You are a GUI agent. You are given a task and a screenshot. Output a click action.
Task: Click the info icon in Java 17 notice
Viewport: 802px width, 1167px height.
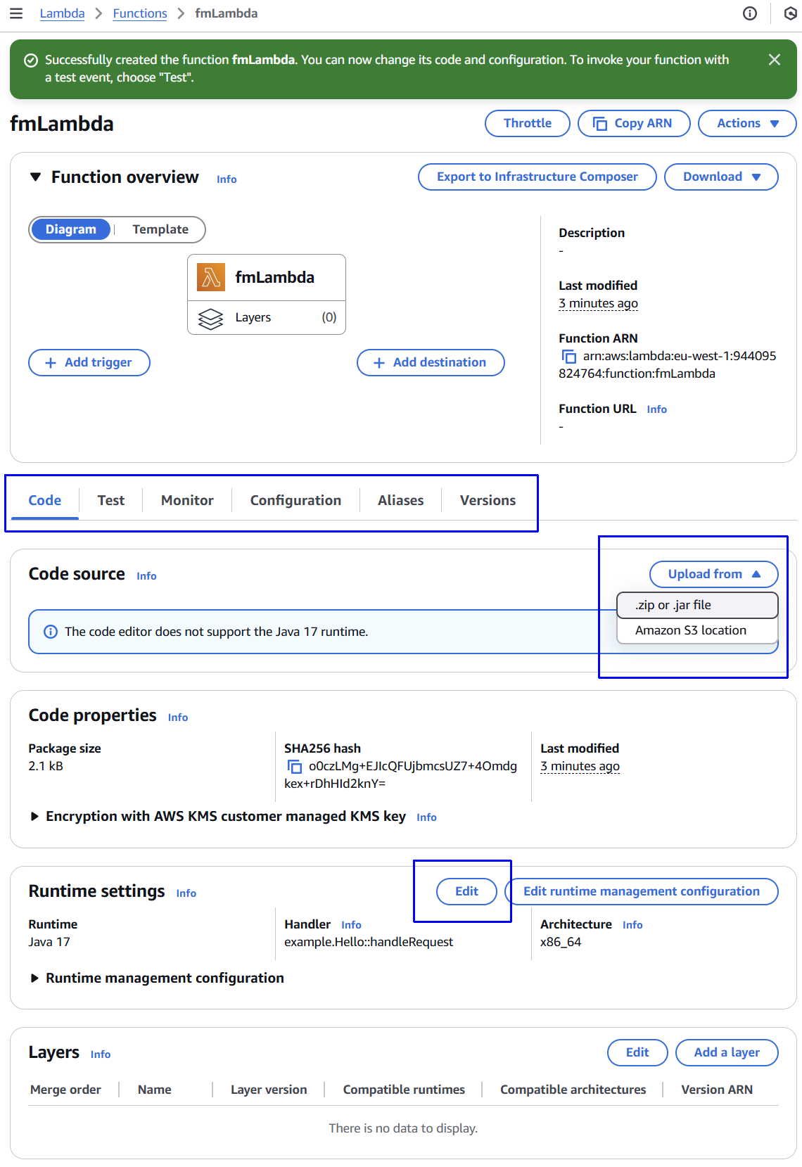pyautogui.click(x=51, y=632)
